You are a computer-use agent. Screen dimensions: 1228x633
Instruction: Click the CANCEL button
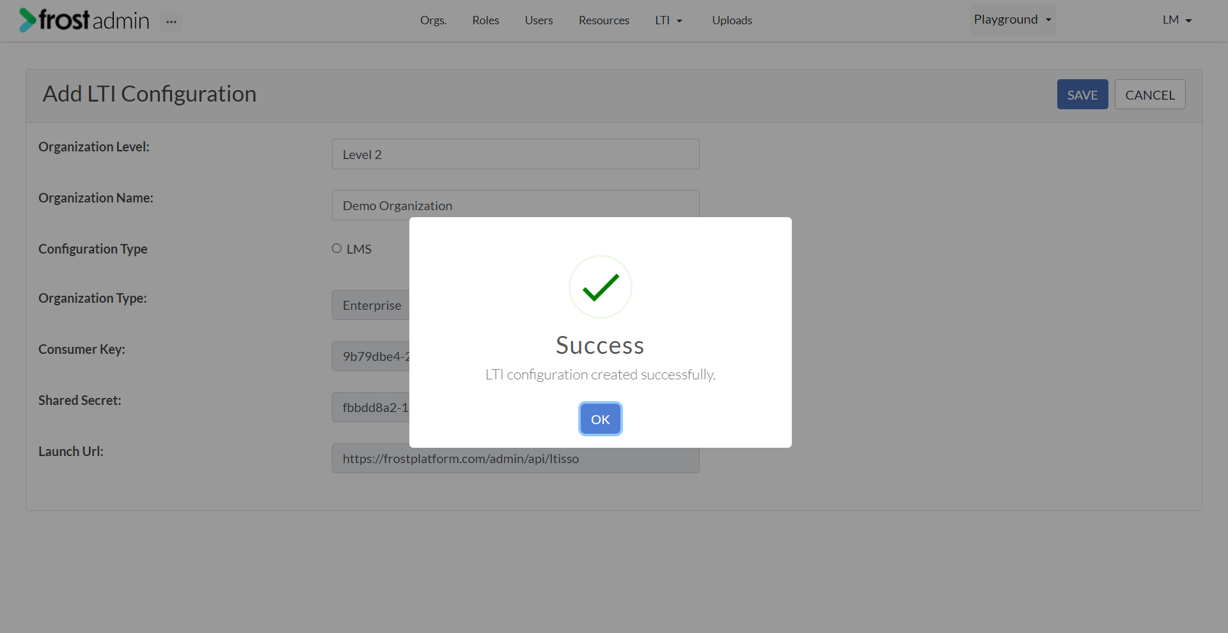coord(1149,94)
